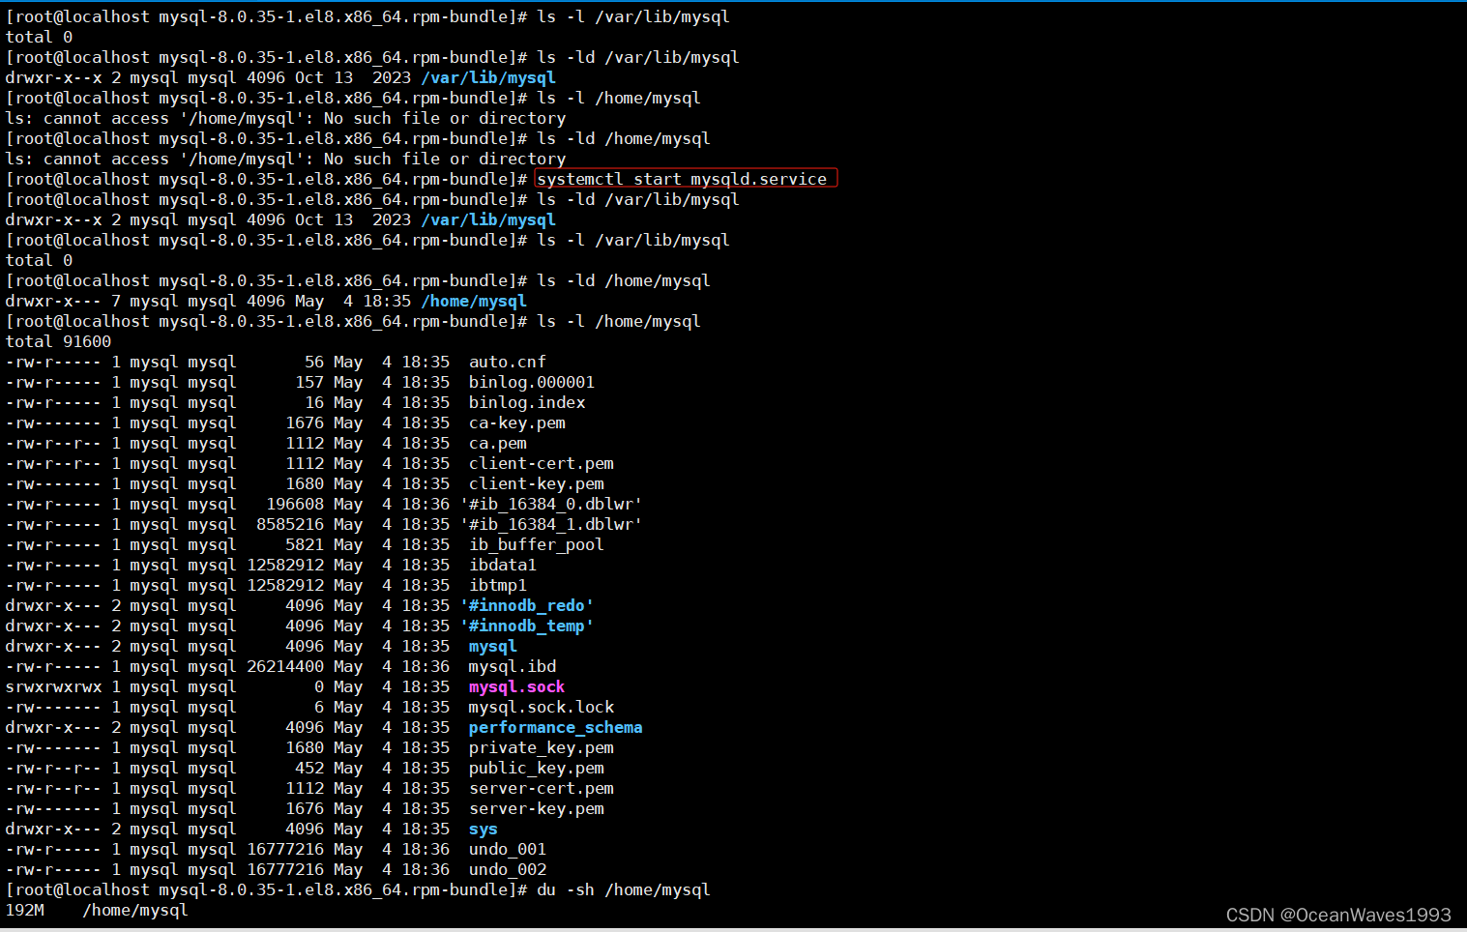Select the '#innodb_redo' directory name
1467x932 pixels.
pyautogui.click(x=527, y=605)
